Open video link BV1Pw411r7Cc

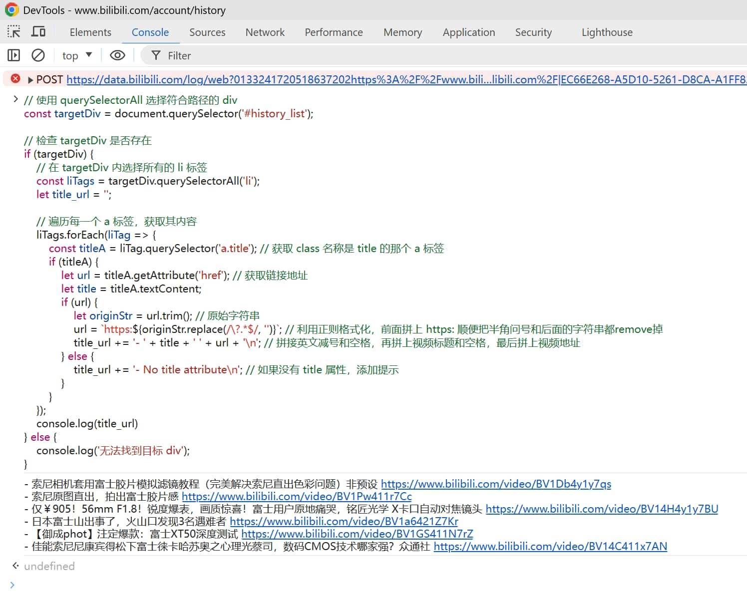(x=297, y=496)
